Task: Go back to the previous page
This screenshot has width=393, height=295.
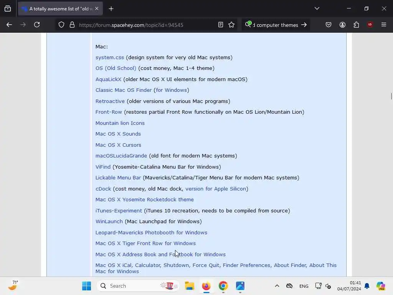Action: click(x=9, y=25)
